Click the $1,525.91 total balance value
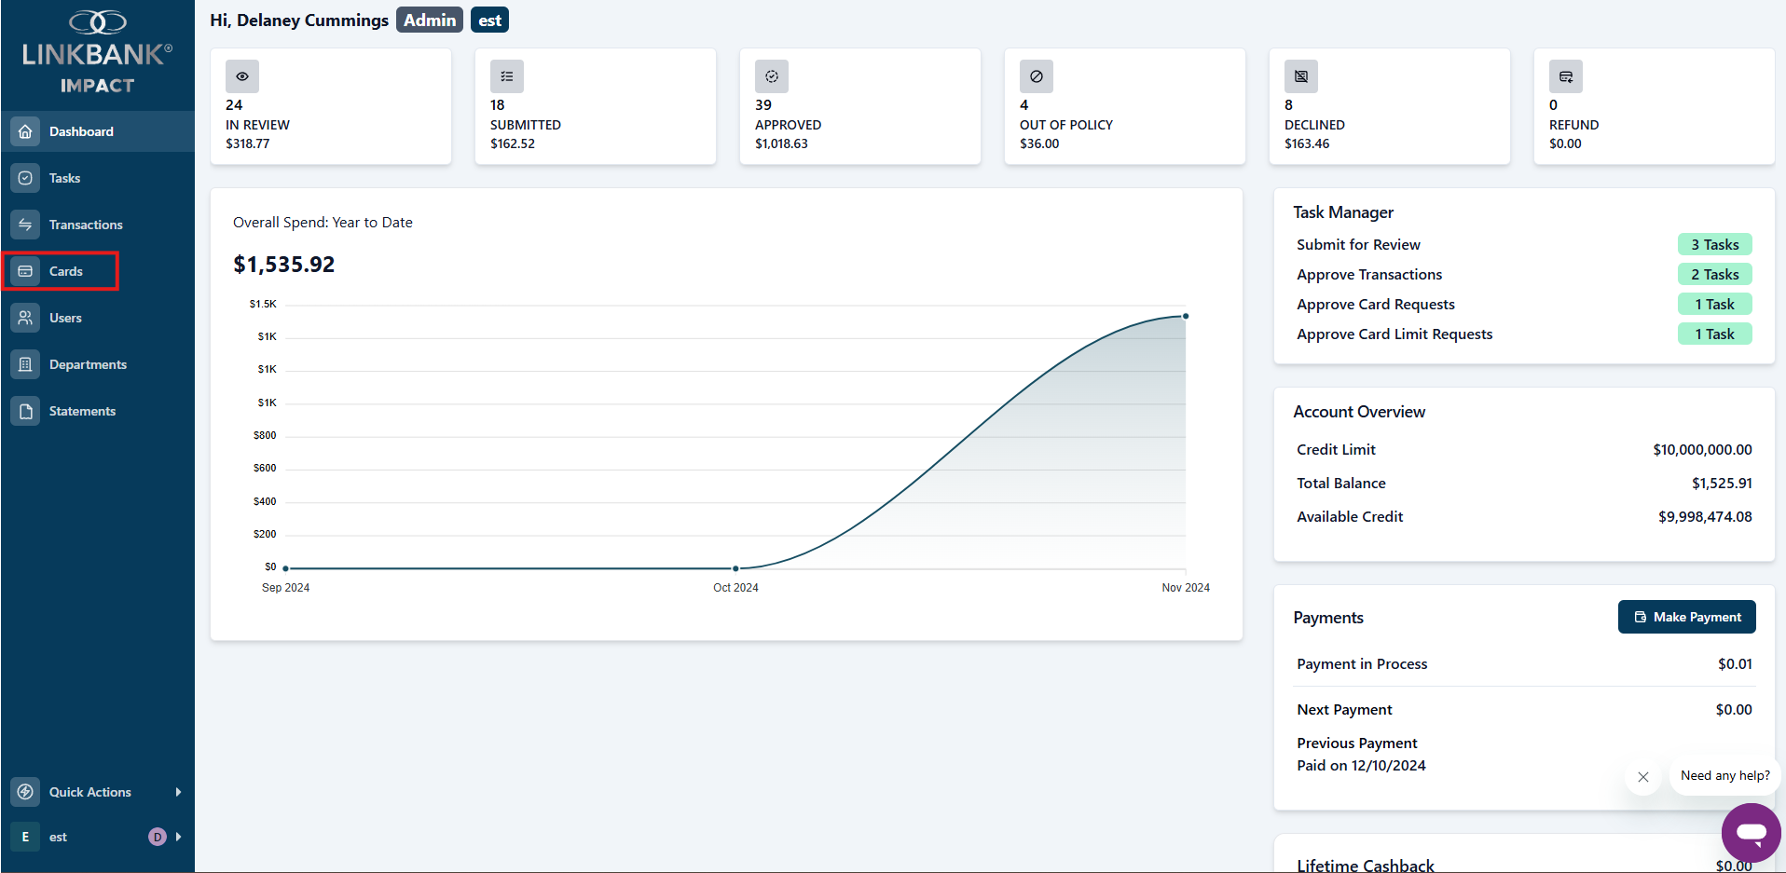 click(x=1722, y=483)
